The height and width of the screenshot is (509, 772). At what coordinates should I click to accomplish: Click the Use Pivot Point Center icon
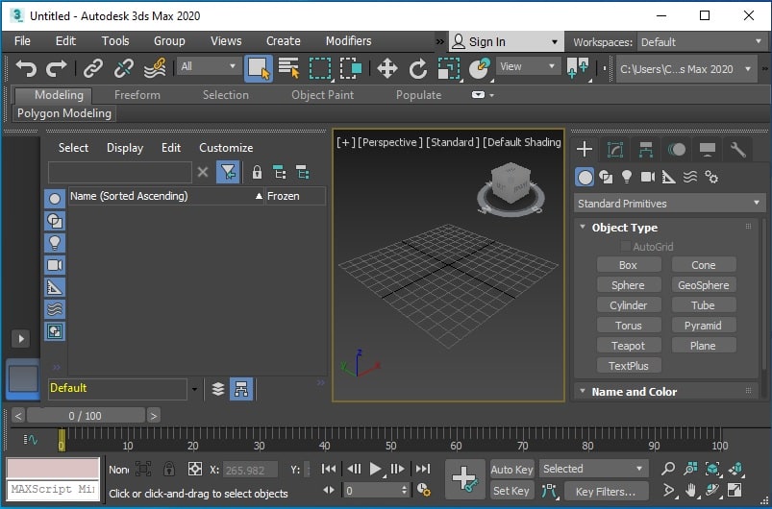click(578, 67)
